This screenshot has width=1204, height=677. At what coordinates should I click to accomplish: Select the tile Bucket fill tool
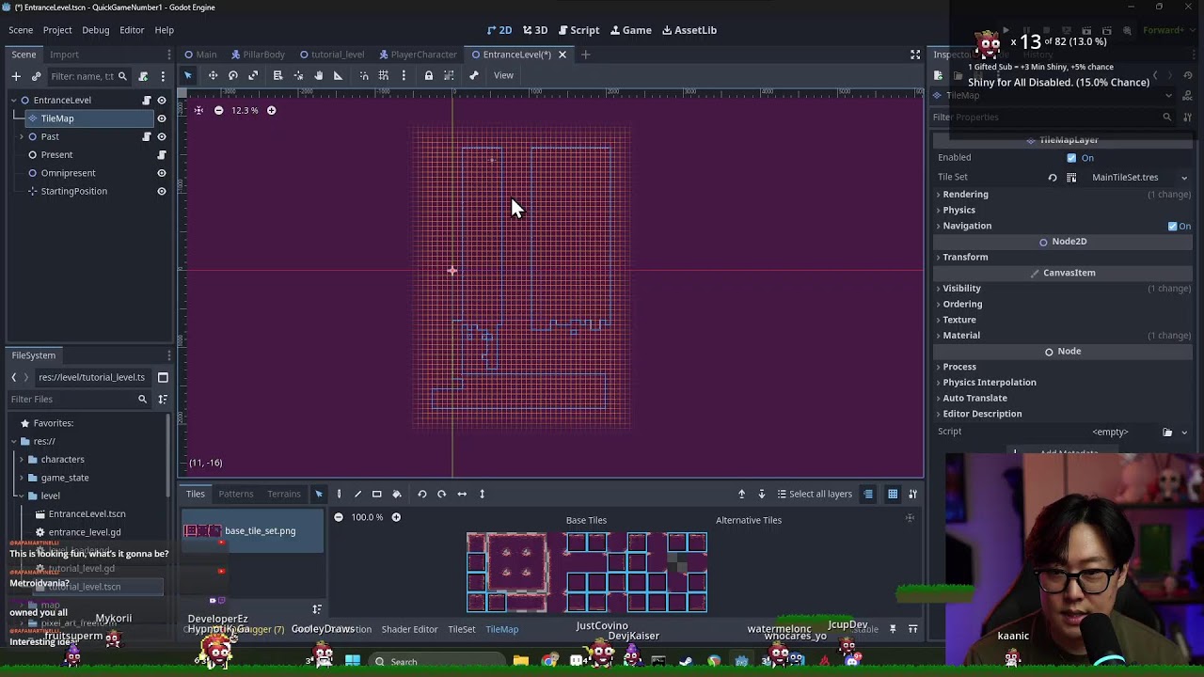[397, 494]
